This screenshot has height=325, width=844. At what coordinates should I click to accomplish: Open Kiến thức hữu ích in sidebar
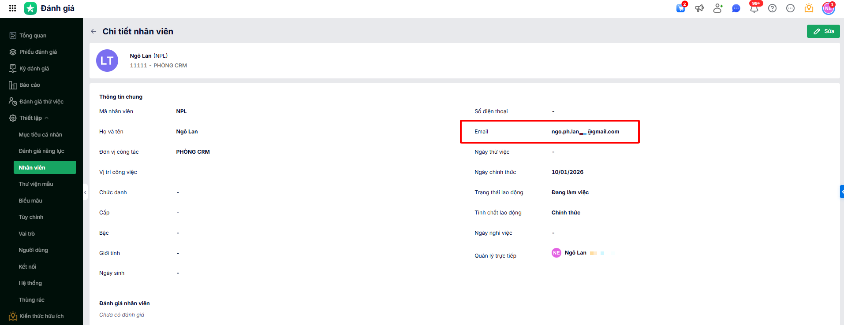[x=41, y=316]
